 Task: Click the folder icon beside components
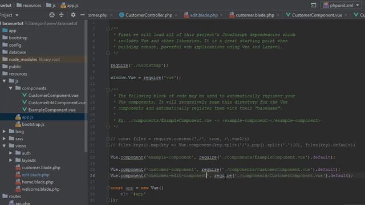pyautogui.click(x=18, y=88)
